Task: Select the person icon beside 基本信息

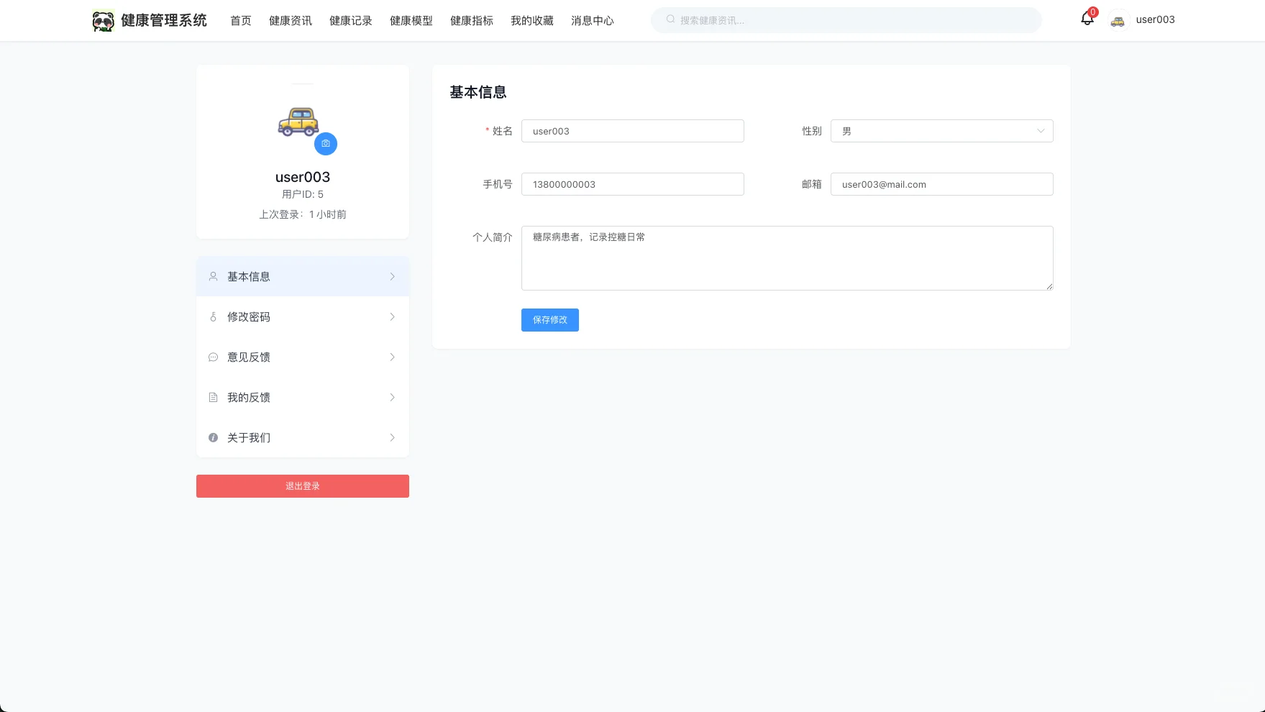Action: pos(212,276)
